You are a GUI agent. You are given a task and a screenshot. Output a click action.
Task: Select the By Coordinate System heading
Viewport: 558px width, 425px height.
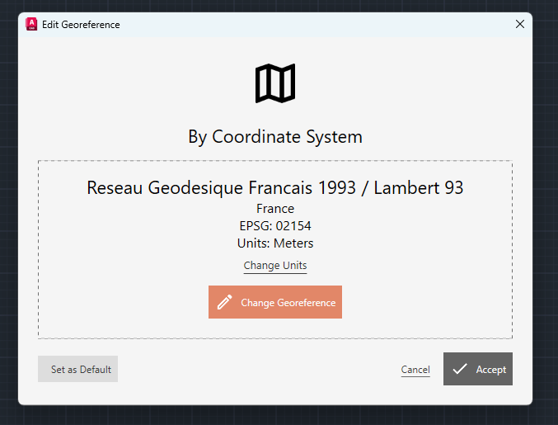point(275,137)
